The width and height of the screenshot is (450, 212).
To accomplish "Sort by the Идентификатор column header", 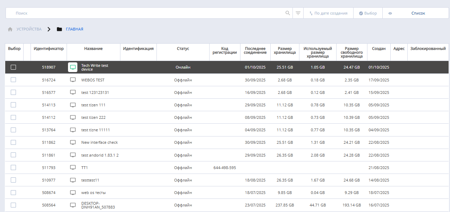I will tap(49, 49).
